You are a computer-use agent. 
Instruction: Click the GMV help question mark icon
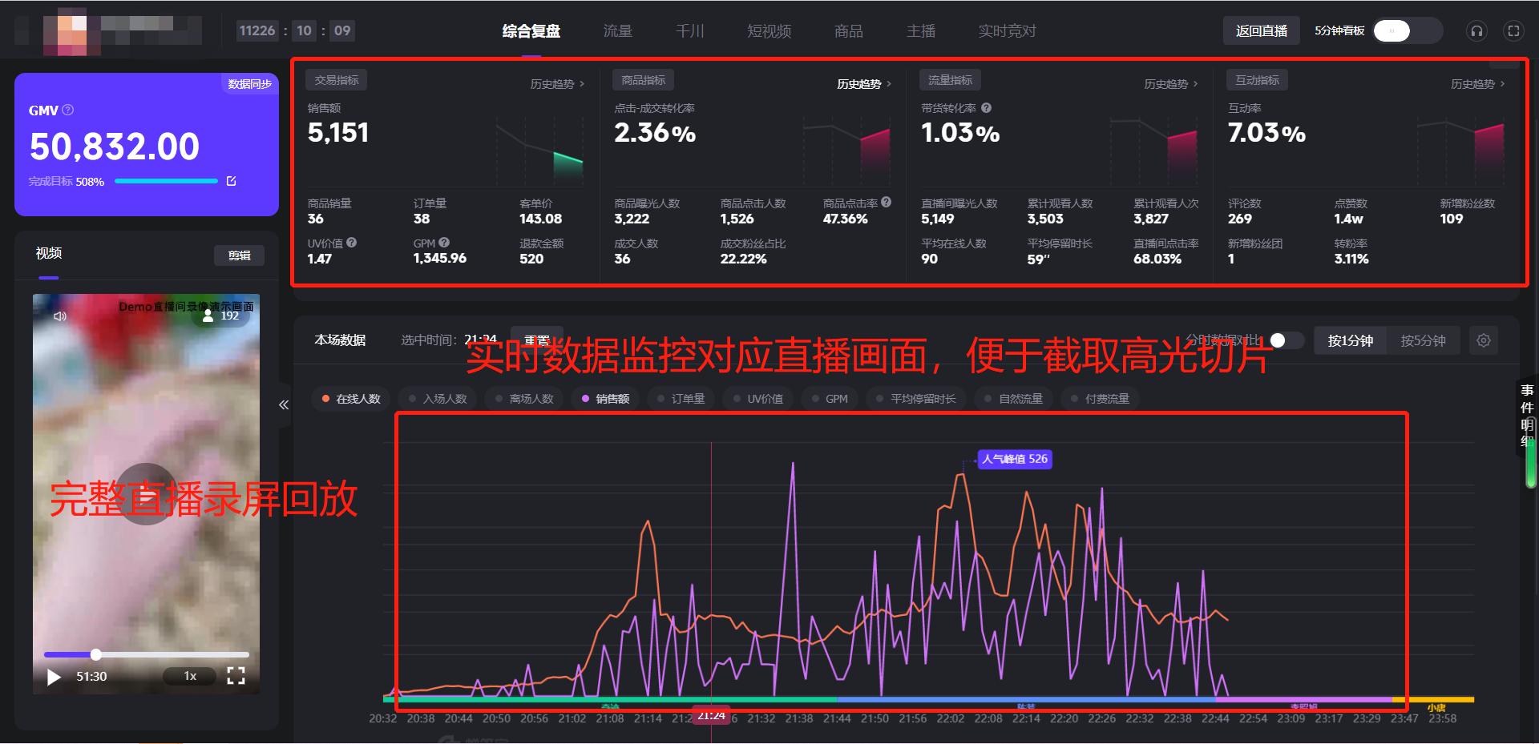click(x=67, y=110)
